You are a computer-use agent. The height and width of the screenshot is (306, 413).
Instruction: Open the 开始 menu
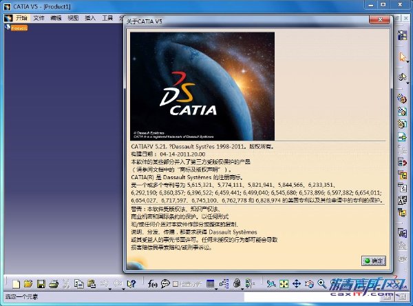tap(21, 18)
